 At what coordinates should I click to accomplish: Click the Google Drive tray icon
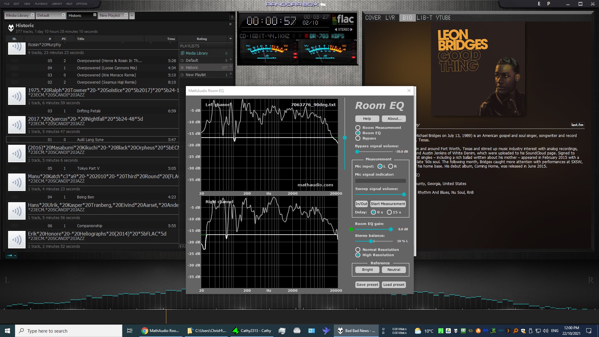pos(448,331)
